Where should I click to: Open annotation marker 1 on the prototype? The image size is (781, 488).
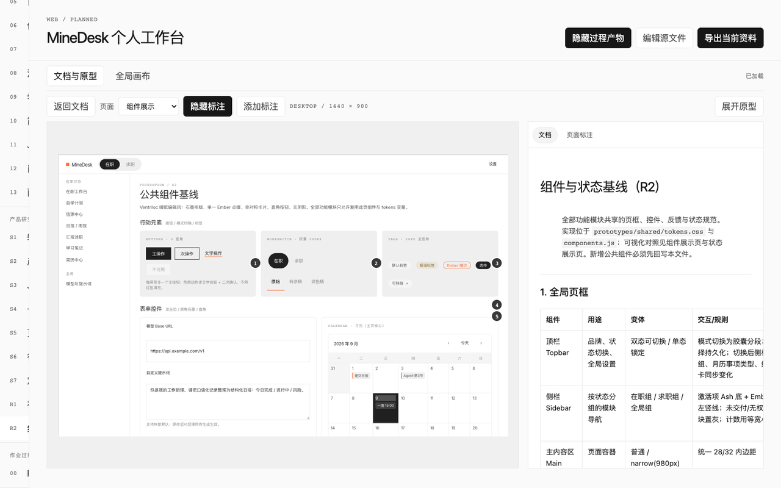[x=255, y=263]
